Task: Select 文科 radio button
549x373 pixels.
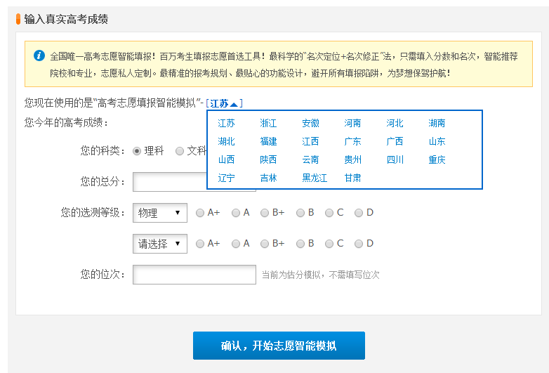Action: tap(180, 150)
